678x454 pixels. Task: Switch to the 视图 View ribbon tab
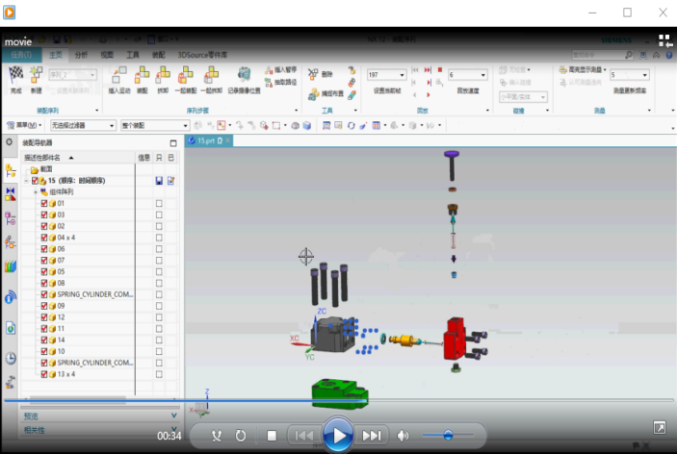coord(107,55)
